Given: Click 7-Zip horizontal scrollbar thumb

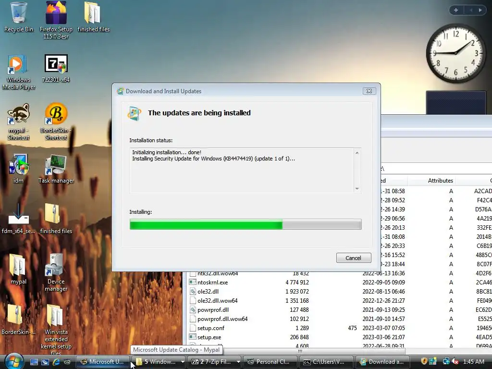Looking at the screenshot, I should click(x=300, y=351).
